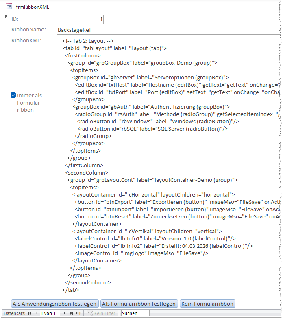Image resolution: width=283 pixels, height=319 pixels.
Task: Click the closing firstColumn tag line
Action: pyautogui.click(x=84, y=165)
